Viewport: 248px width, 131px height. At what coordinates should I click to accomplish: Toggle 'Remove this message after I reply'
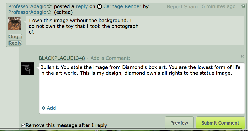[x=24, y=125]
